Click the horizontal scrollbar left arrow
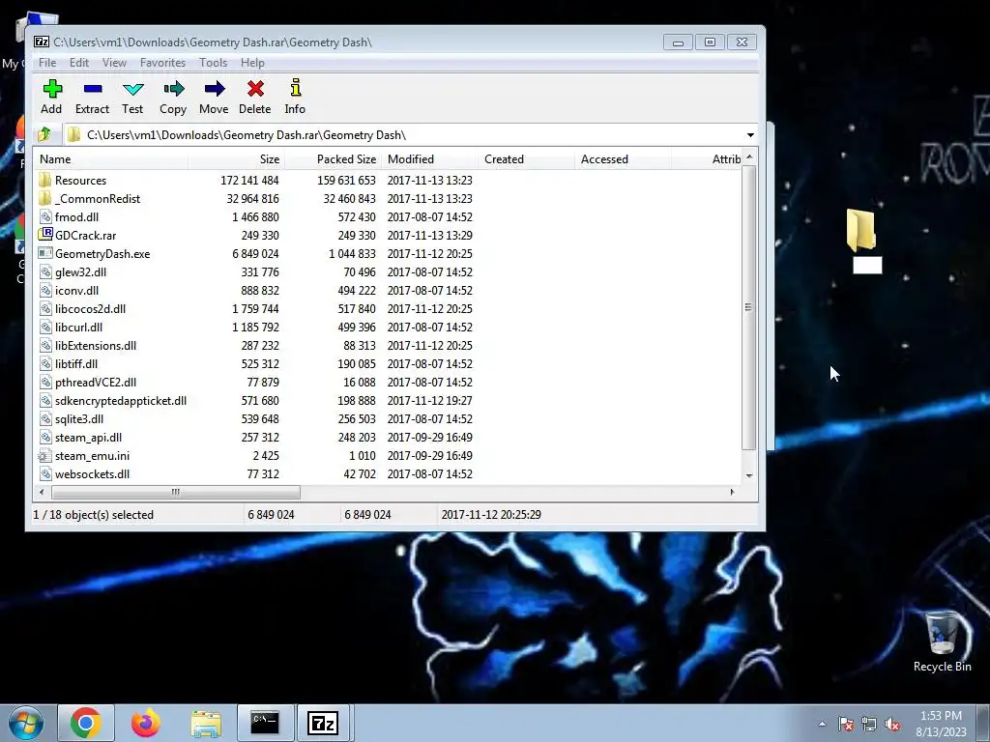The image size is (990, 742). pyautogui.click(x=42, y=492)
